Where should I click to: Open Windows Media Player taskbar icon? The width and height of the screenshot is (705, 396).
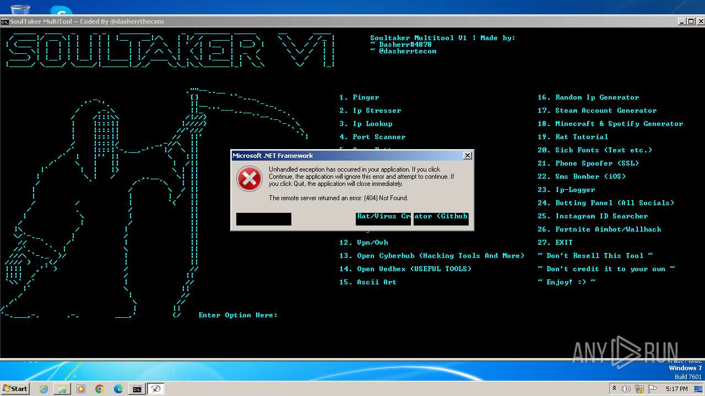[x=81, y=389]
